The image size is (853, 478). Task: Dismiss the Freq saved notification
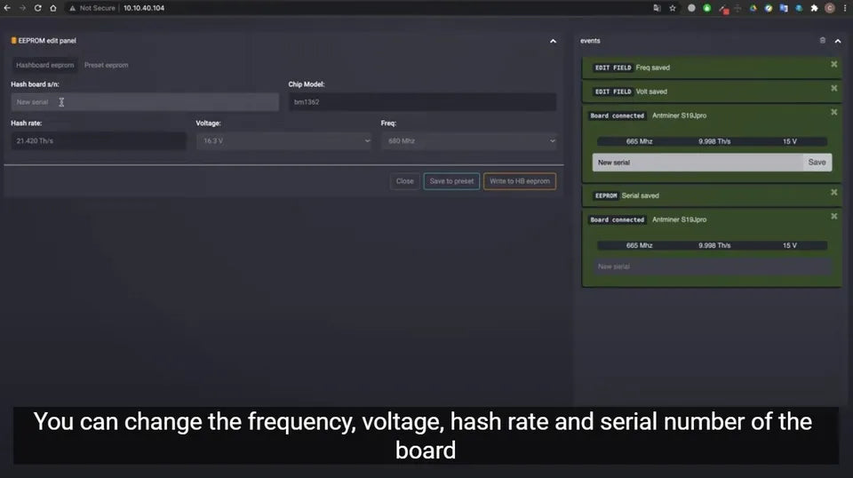pos(833,65)
